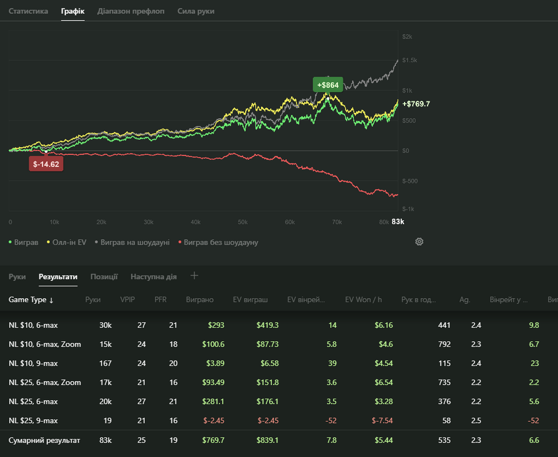Sort by the Виграно column header
This screenshot has width=558, height=457.
click(200, 300)
